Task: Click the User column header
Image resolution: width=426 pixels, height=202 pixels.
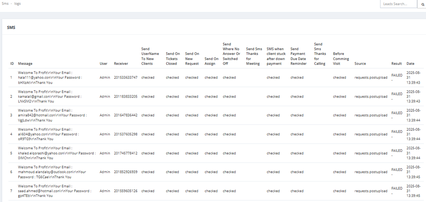Action: [x=103, y=64]
